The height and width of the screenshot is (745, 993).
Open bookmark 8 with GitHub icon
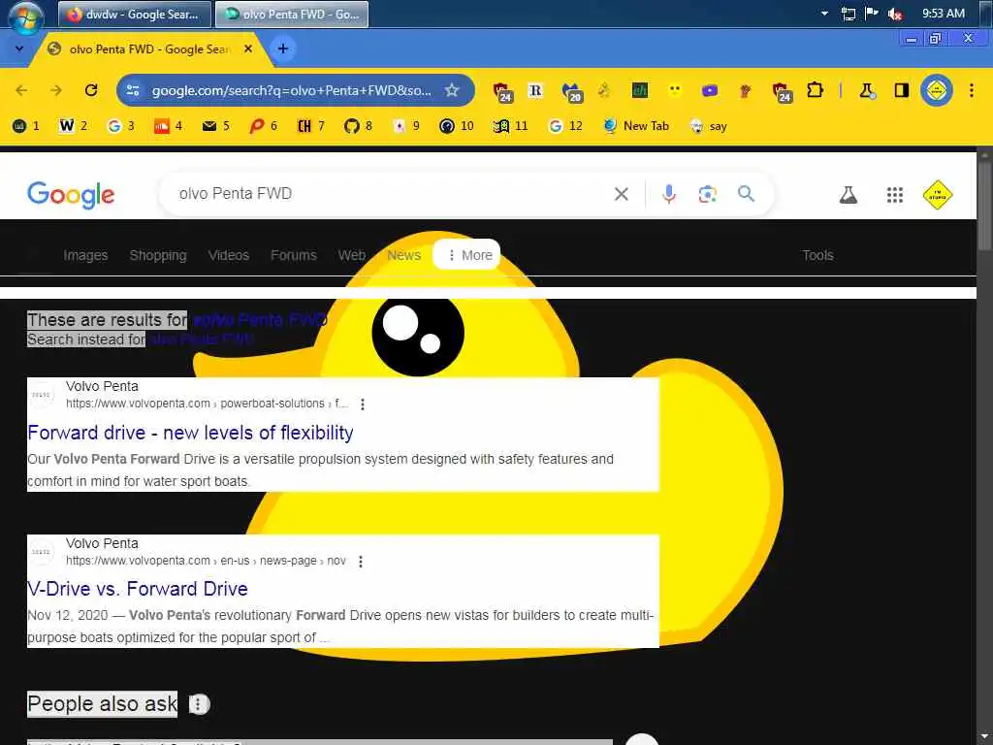pos(358,126)
